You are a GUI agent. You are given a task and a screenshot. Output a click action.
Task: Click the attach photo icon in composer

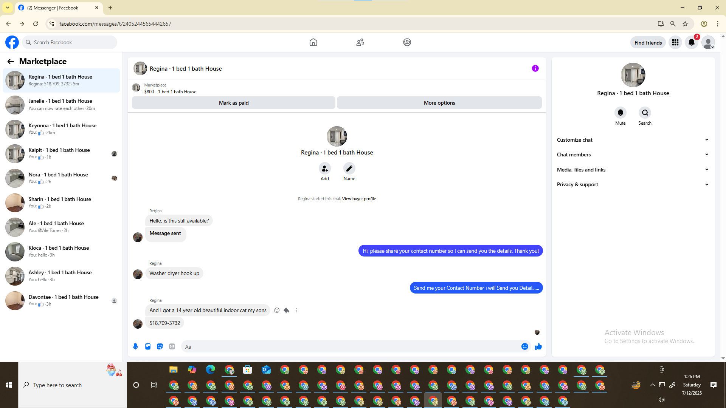pyautogui.click(x=148, y=346)
